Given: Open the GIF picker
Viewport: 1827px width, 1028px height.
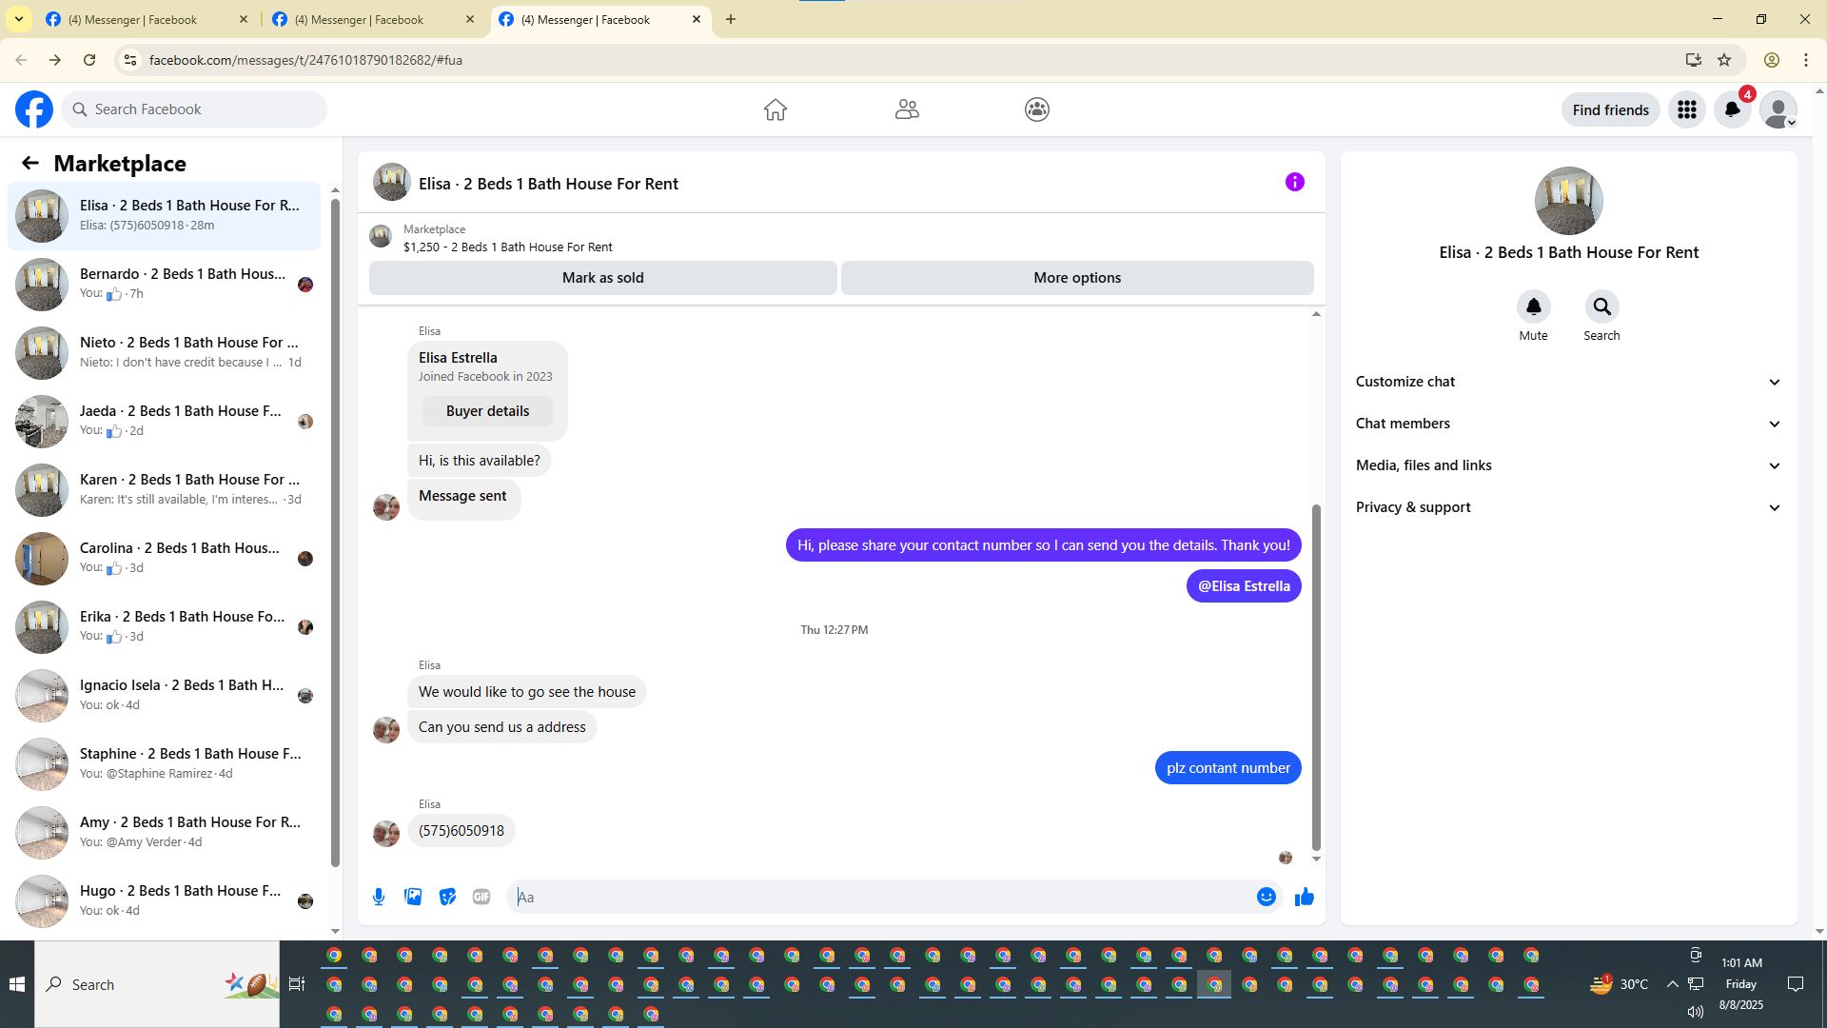Looking at the screenshot, I should (x=481, y=897).
